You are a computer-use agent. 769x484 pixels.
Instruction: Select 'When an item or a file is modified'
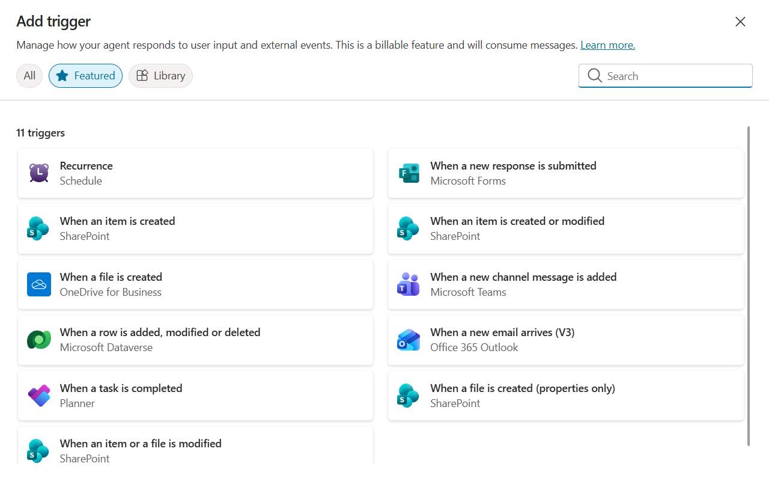point(141,444)
